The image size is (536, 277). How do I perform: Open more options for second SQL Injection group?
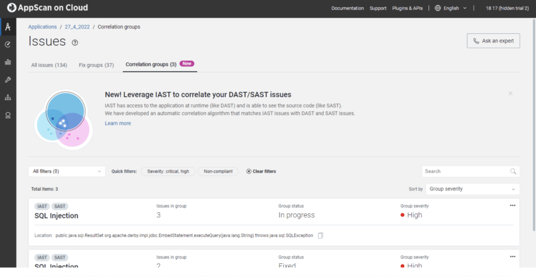pyautogui.click(x=512, y=257)
